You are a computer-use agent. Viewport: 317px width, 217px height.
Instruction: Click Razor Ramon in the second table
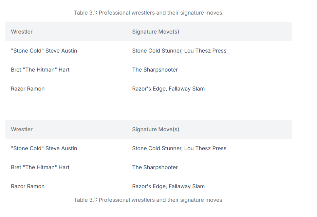[28, 186]
